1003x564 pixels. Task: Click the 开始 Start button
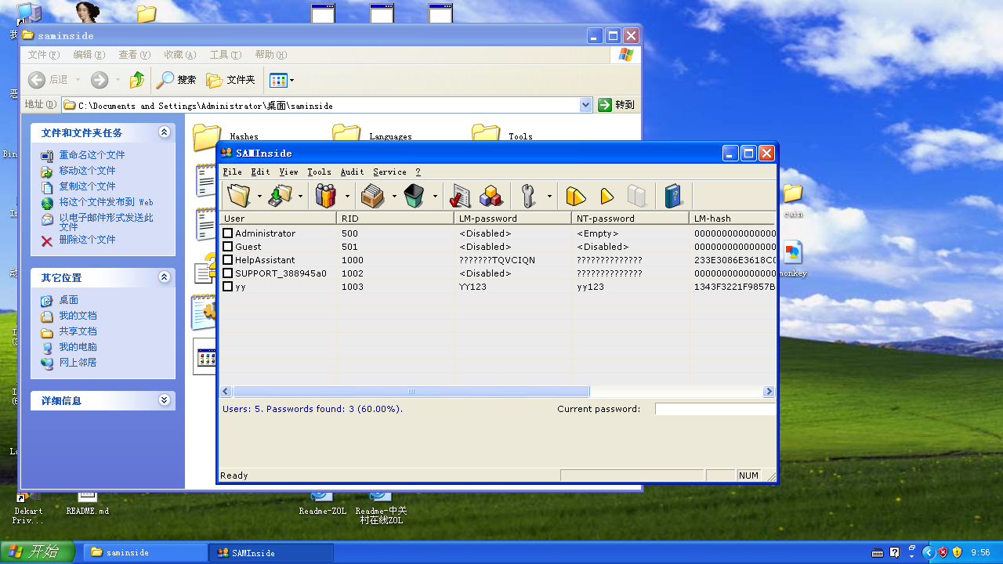coord(38,552)
